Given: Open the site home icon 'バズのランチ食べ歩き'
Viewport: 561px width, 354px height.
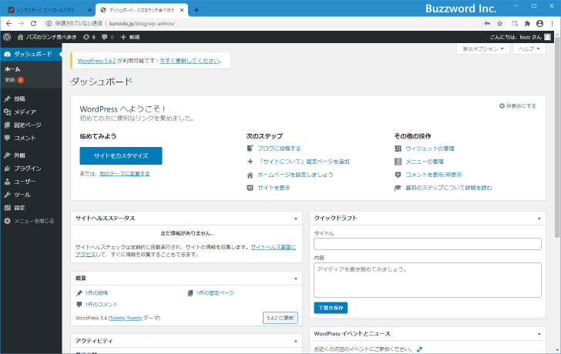Looking at the screenshot, I should 47,37.
